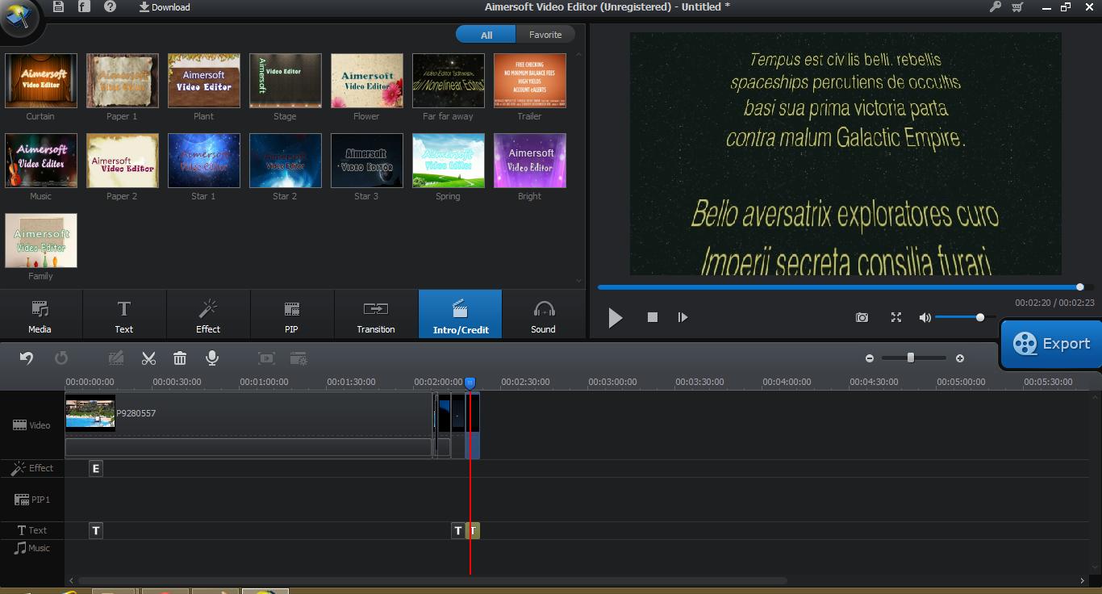The height and width of the screenshot is (594, 1102).
Task: Redo the last timeline action
Action: pyautogui.click(x=61, y=358)
